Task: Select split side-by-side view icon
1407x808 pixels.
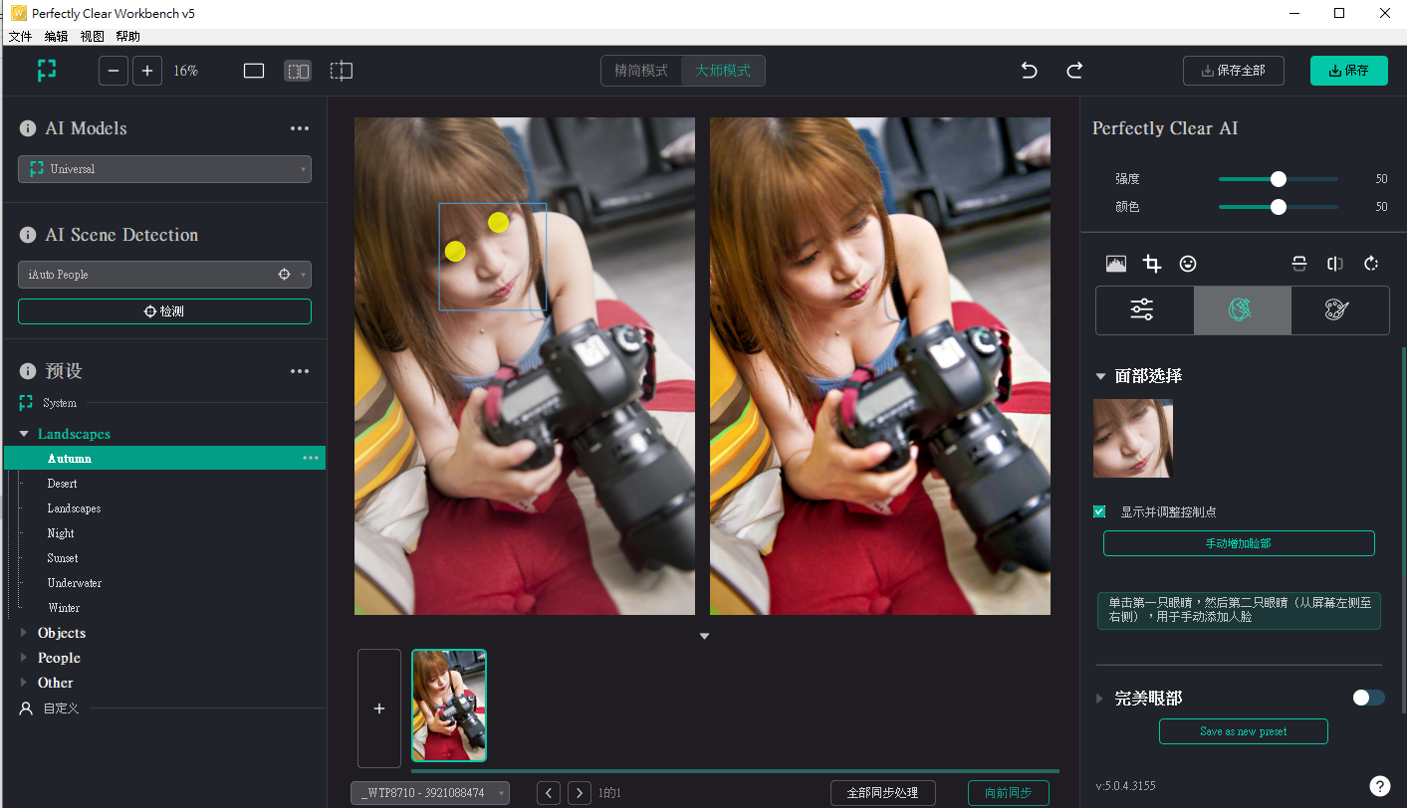Action: tap(298, 71)
